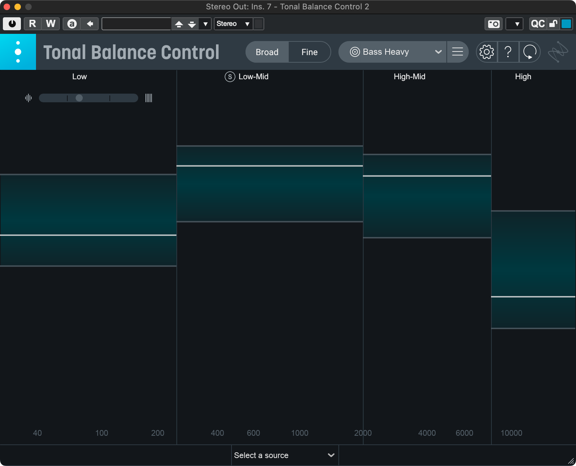
Task: Open settings with the gear icon
Action: click(487, 52)
